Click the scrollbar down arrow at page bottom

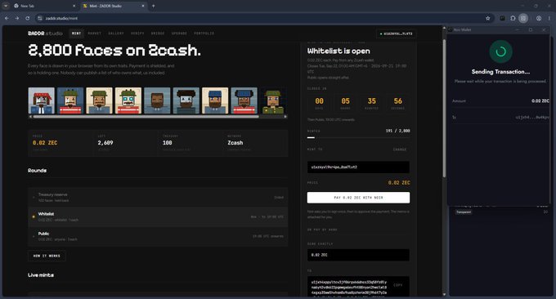coord(444,294)
